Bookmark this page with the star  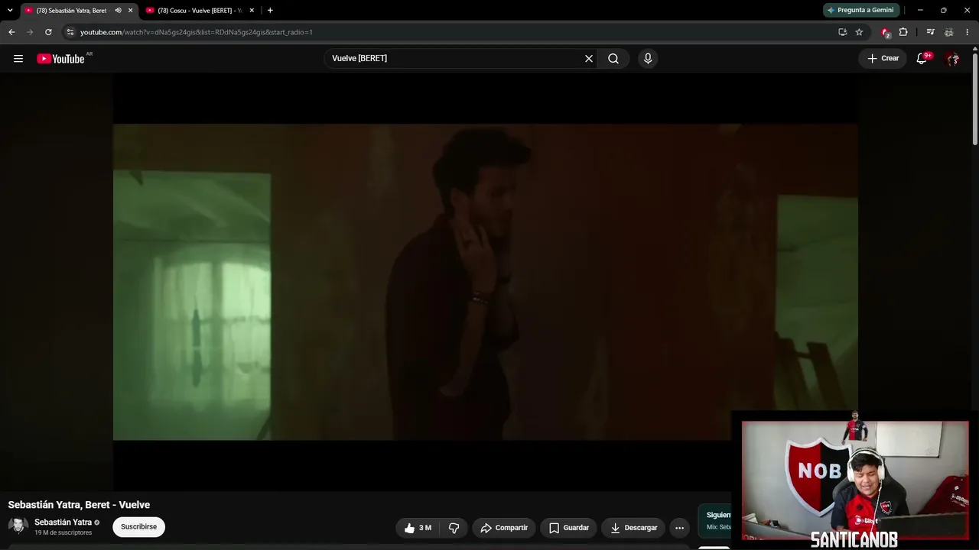[x=859, y=32]
